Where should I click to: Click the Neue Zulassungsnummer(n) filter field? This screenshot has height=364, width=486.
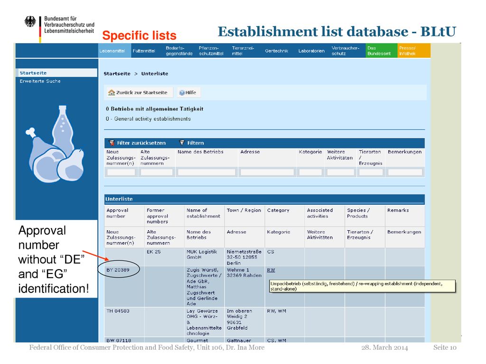tap(121, 172)
